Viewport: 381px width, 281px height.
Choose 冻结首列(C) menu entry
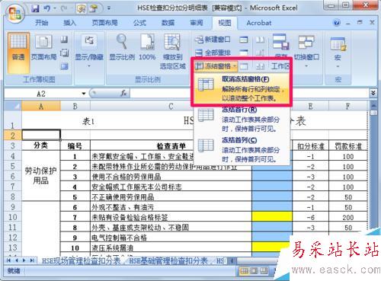(x=242, y=150)
